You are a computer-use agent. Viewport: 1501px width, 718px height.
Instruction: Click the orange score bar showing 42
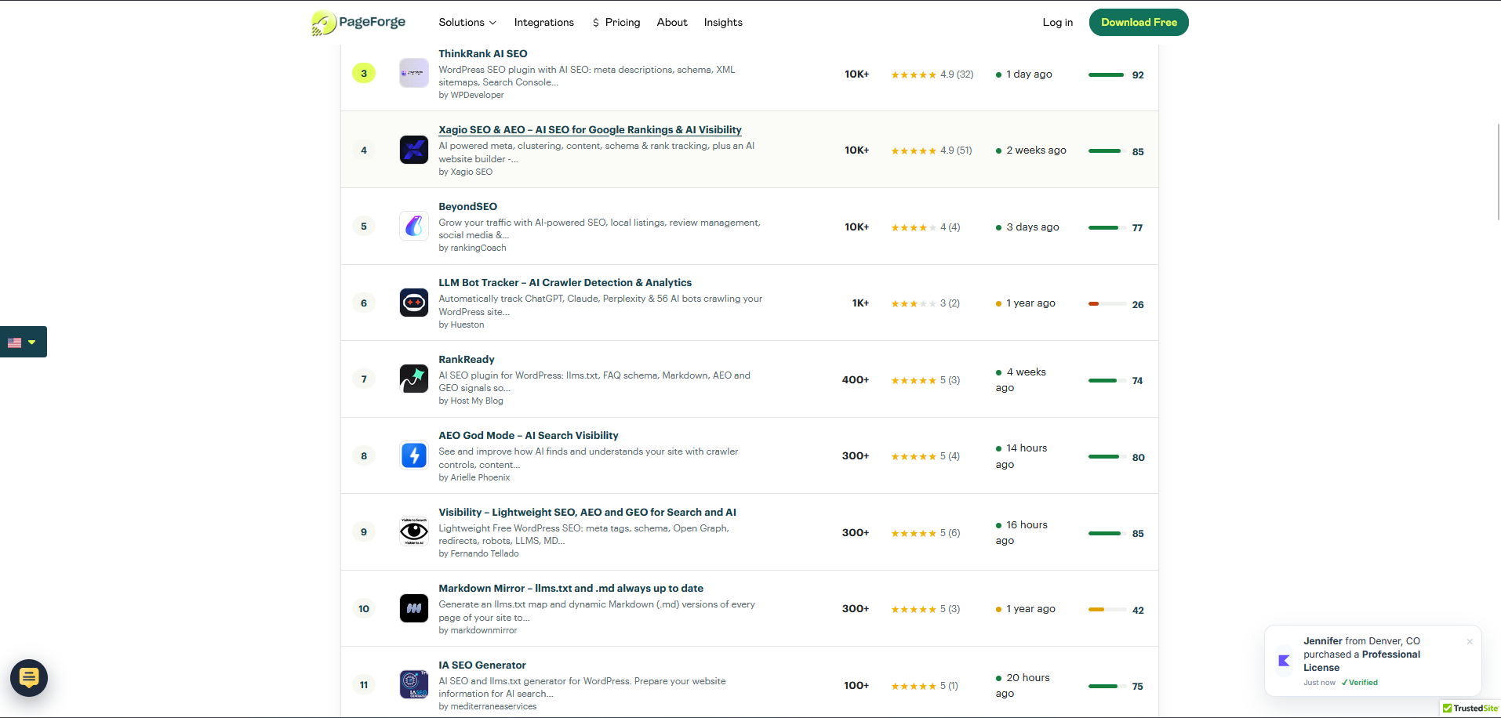[1107, 610]
